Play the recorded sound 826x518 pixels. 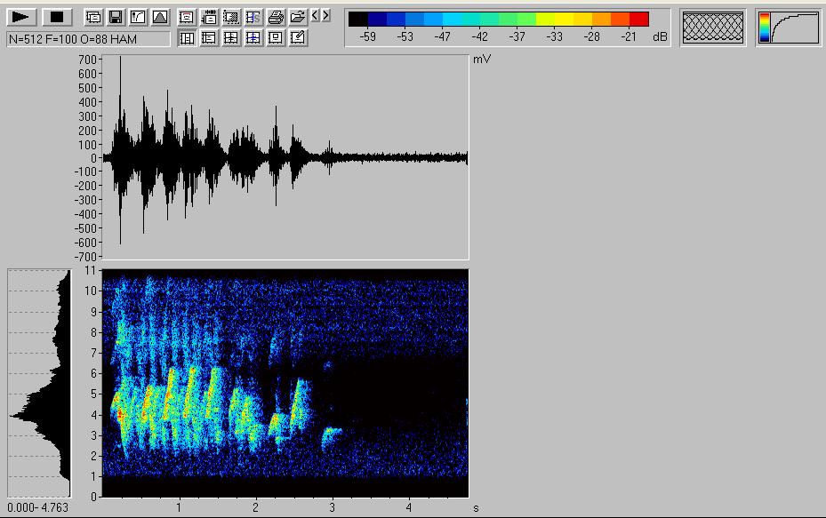[x=23, y=17]
